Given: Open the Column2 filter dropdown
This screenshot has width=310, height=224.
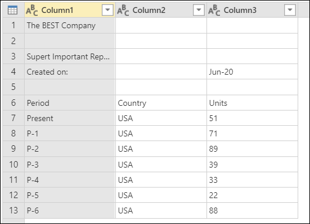Looking at the screenshot, I should (199, 9).
